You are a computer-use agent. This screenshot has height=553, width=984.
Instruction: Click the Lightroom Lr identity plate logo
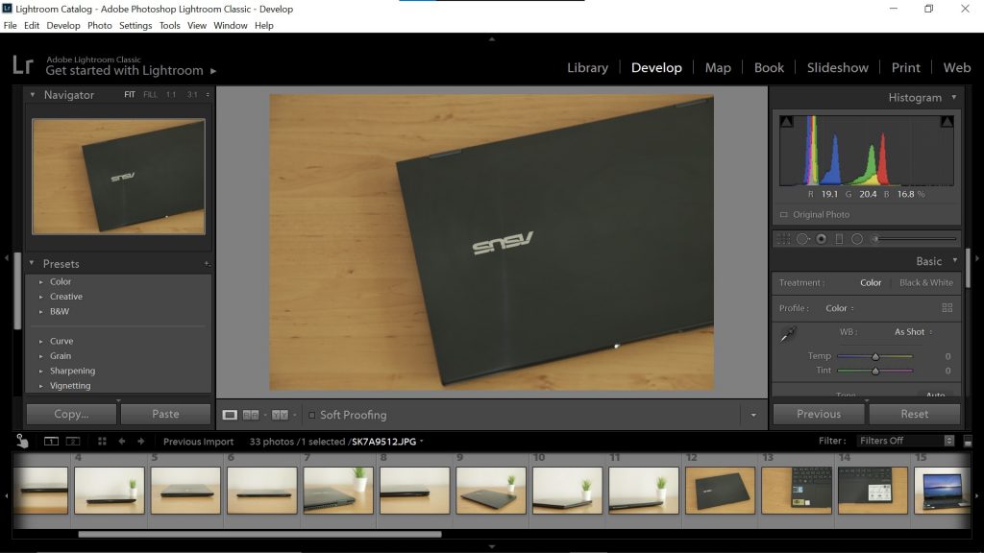click(x=23, y=64)
